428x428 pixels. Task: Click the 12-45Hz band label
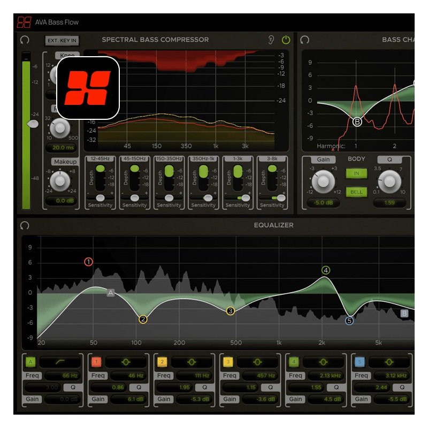coord(100,158)
